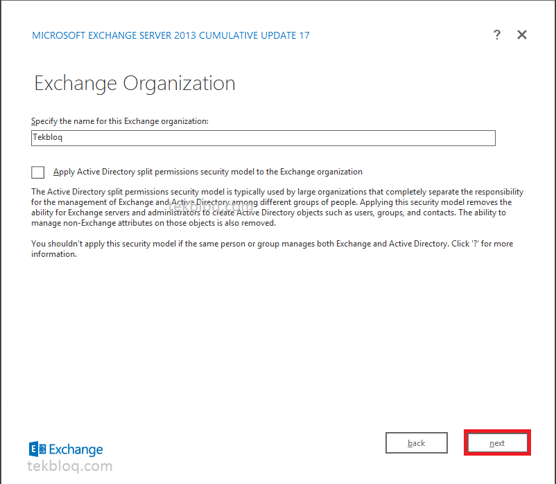
Task: Click the 'Specify the name' field label
Action: [120, 121]
